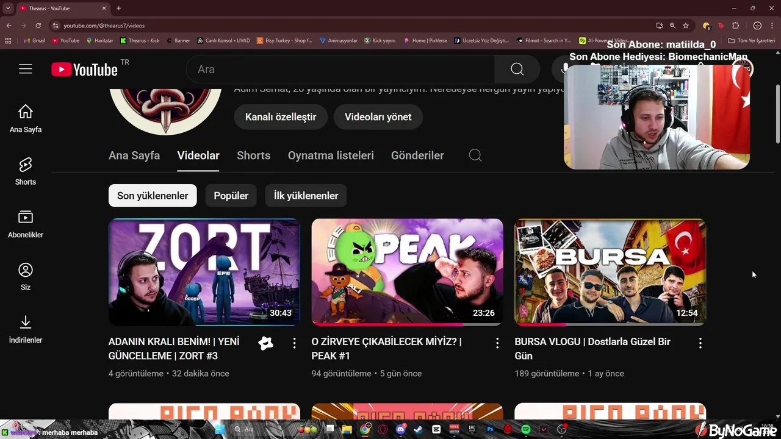Open Opera browser from the taskbar
This screenshot has height=439, width=781.
click(383, 429)
